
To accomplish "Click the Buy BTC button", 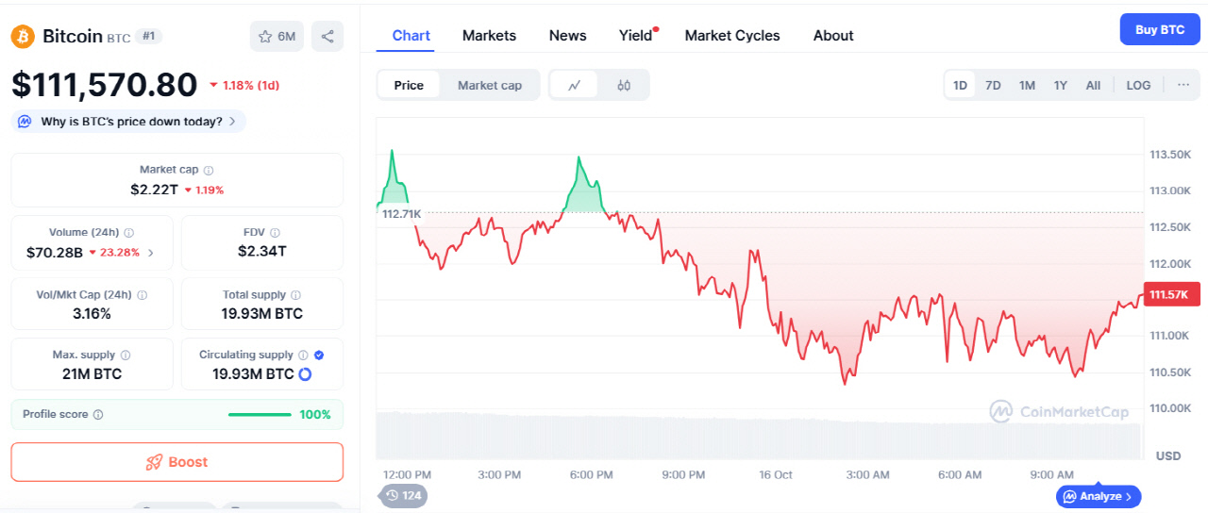I will [1160, 29].
